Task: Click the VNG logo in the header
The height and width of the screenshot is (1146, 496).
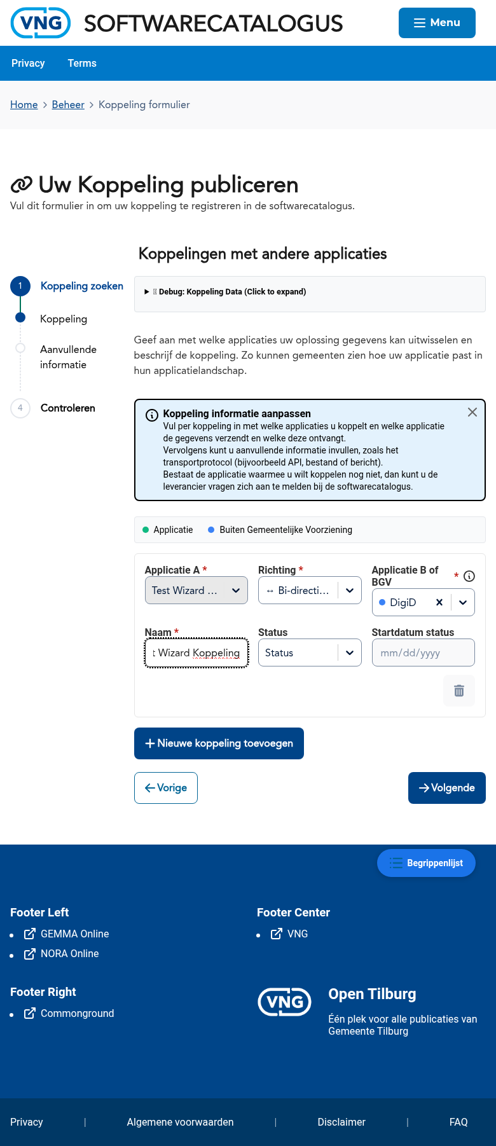Action: [x=40, y=23]
